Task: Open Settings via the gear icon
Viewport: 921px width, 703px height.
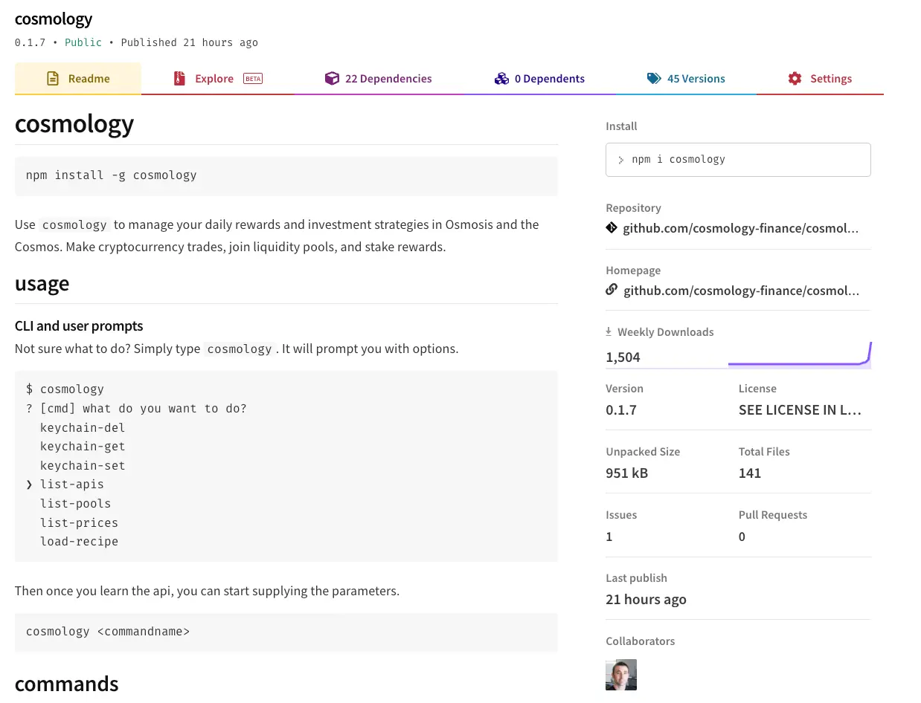Action: click(795, 78)
